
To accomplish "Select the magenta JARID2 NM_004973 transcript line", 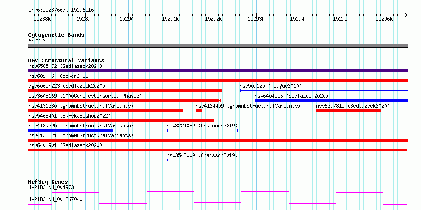I will click(218, 192).
